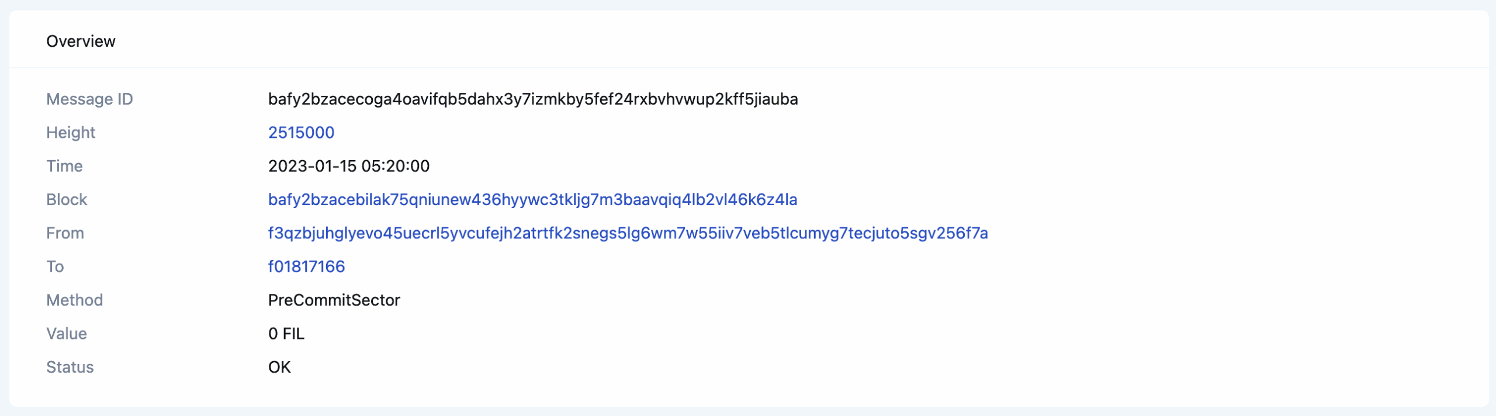Viewport: 1496px width, 416px height.
Task: Click the From field label
Action: click(x=65, y=233)
